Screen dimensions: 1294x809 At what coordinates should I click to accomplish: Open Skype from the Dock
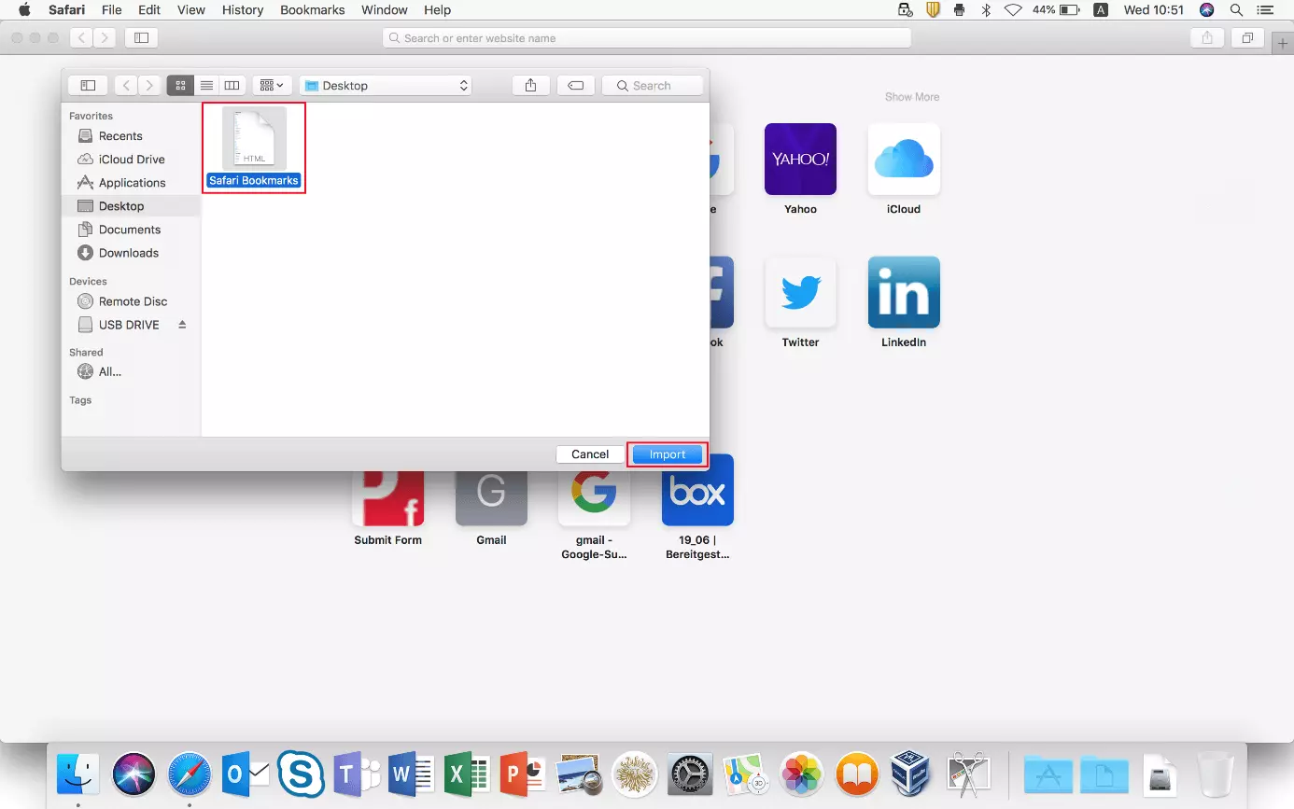tap(301, 774)
